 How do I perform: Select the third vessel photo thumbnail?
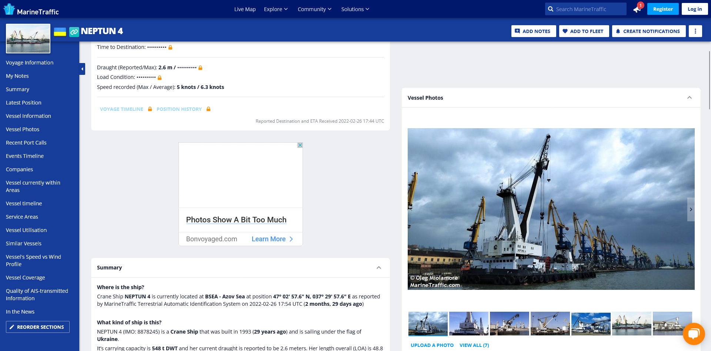point(510,324)
